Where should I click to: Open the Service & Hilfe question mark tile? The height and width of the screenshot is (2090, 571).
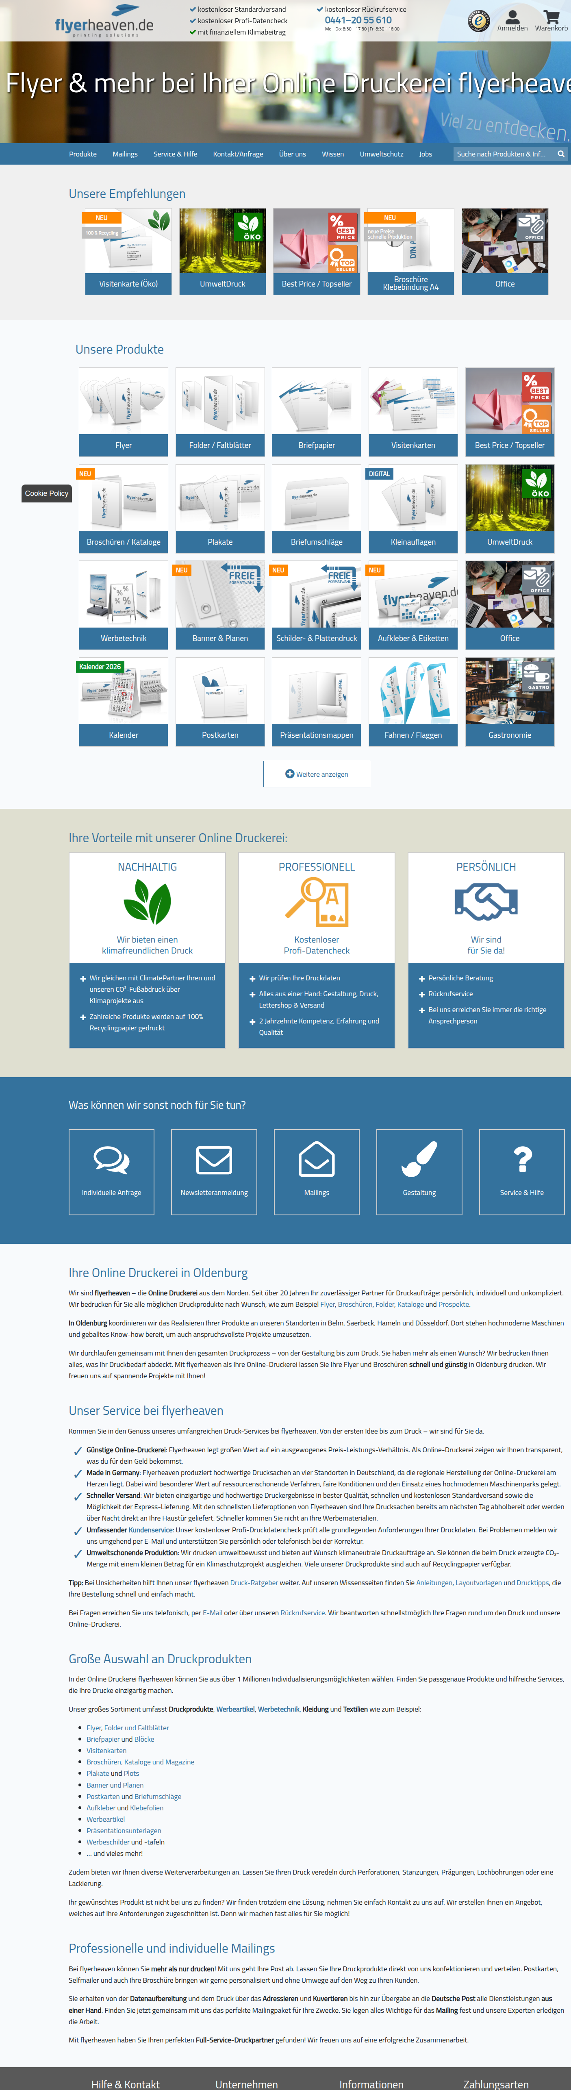point(521,1171)
